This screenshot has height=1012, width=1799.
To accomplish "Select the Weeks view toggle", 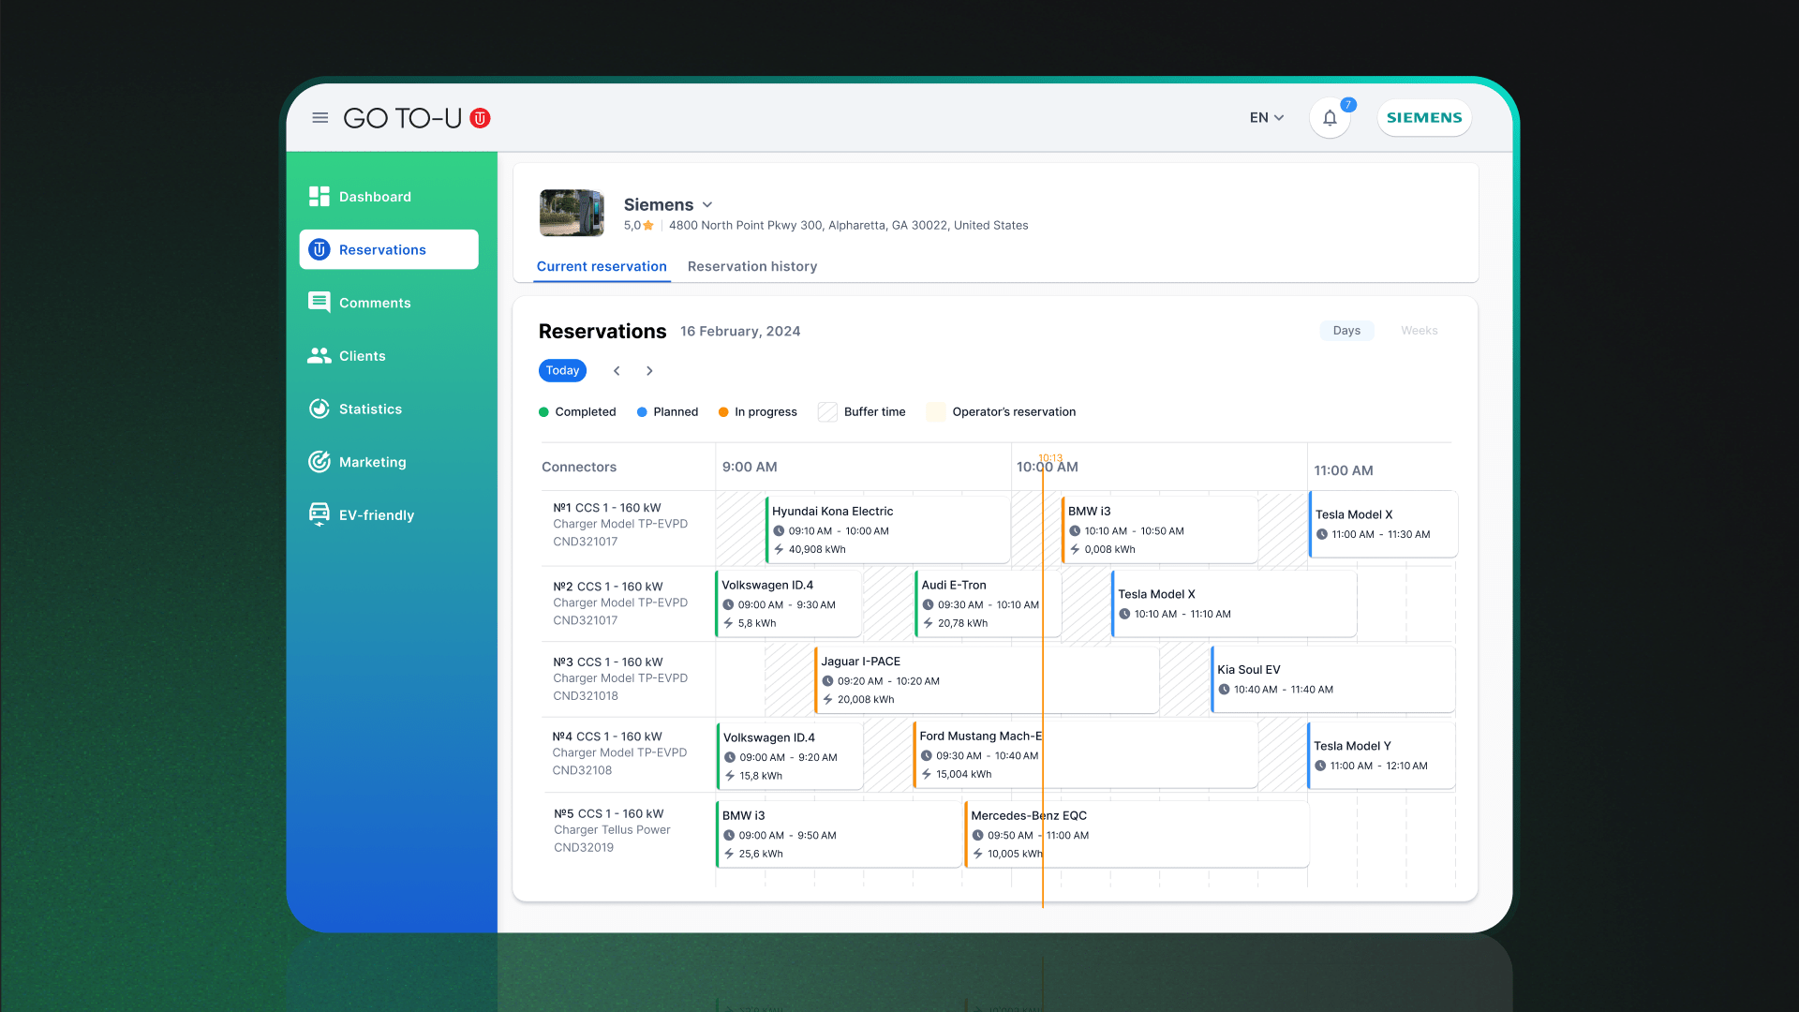I will point(1419,331).
